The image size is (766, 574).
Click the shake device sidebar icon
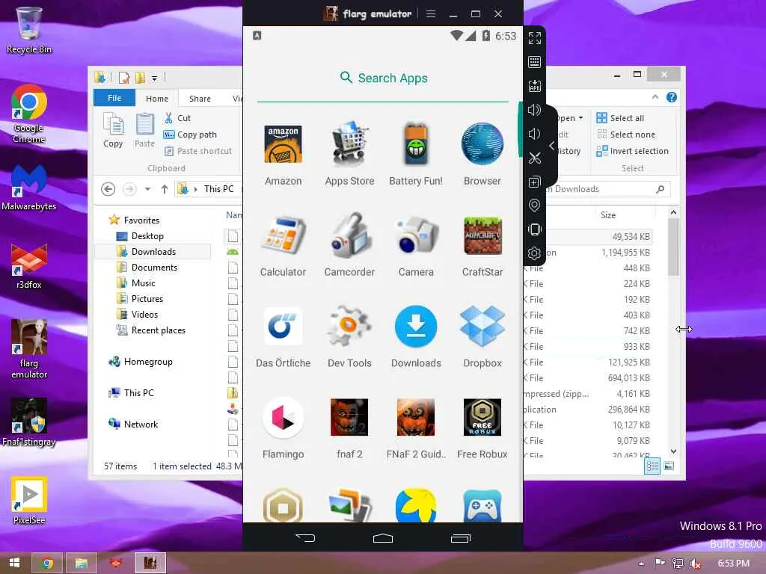coord(534,229)
